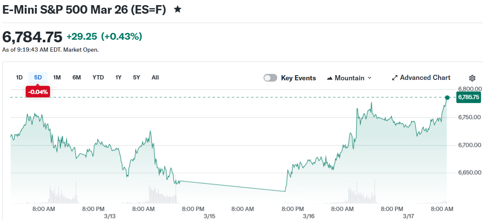Expand the Mountain chart type dropdown
The height and width of the screenshot is (220, 483).
click(370, 78)
